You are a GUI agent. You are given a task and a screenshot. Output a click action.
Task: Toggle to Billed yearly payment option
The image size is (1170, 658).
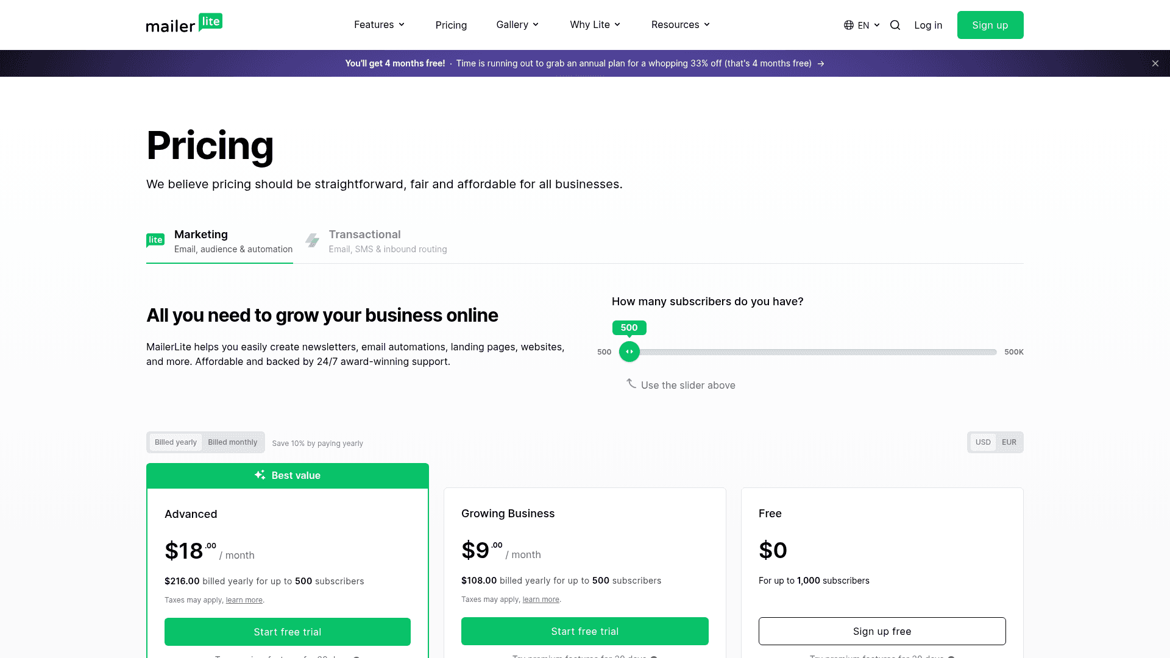click(x=175, y=442)
